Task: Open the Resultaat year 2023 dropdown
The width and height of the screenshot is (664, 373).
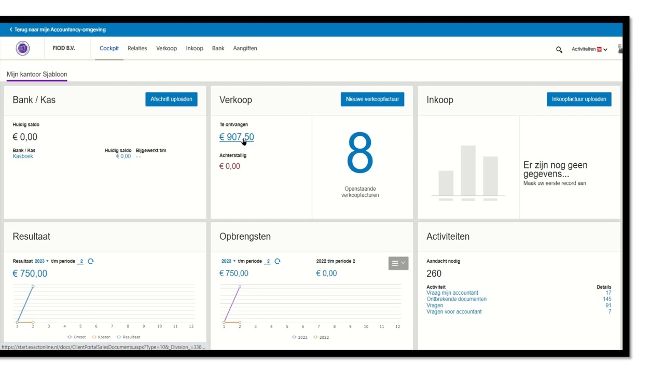Action: point(41,261)
